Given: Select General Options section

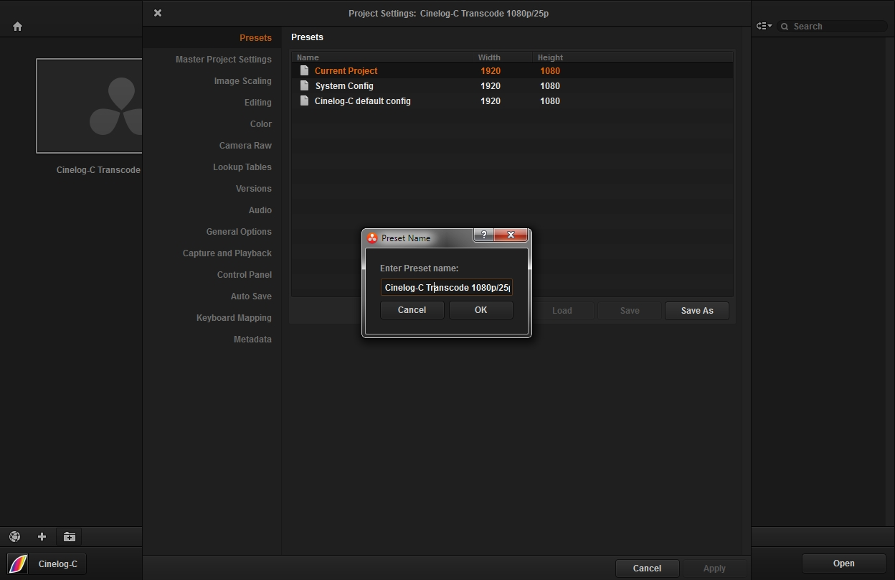Looking at the screenshot, I should pyautogui.click(x=238, y=231).
